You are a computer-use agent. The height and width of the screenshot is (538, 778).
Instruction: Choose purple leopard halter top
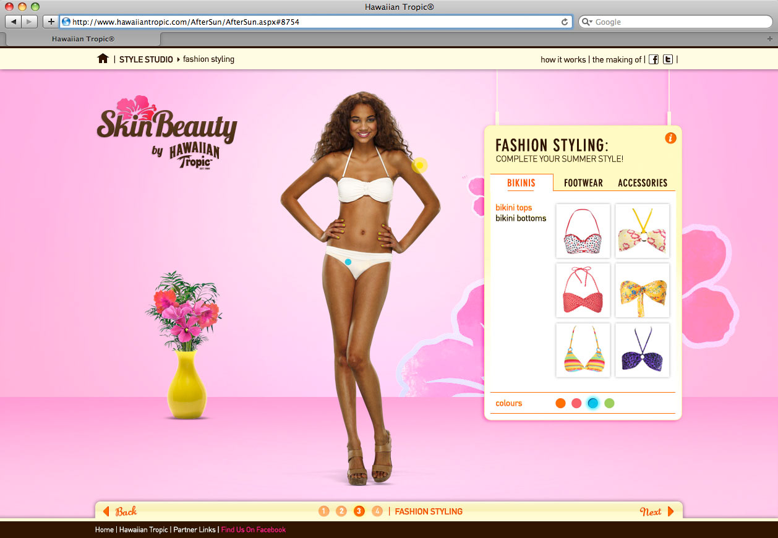tap(642, 350)
